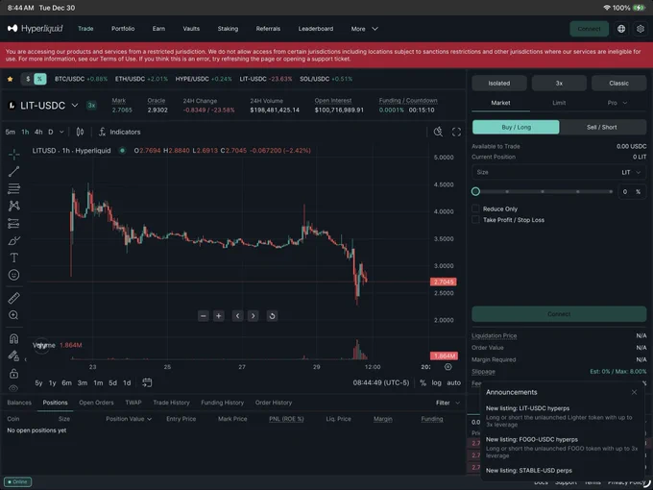The image size is (653, 490).
Task: Expand the More menu in navigation
Action: click(x=364, y=29)
